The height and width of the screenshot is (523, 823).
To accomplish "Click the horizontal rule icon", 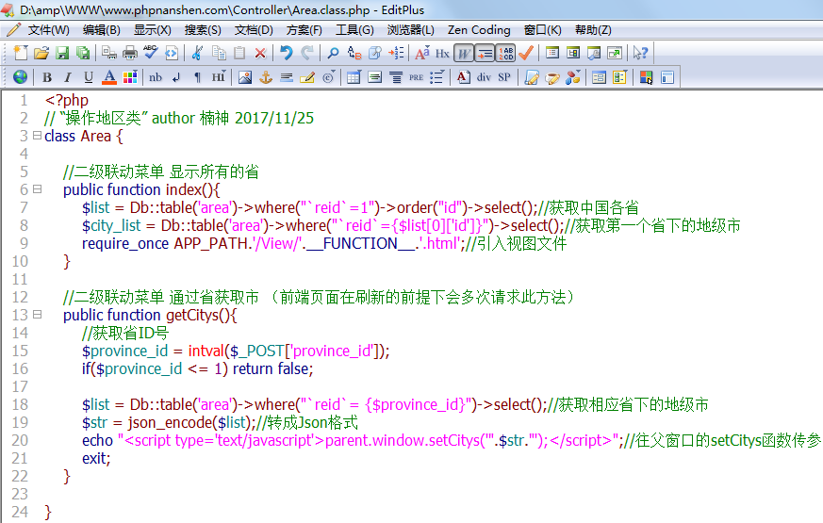I will click(287, 77).
